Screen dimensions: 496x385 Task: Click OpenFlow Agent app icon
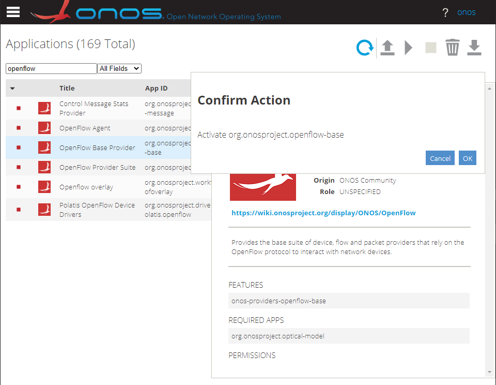(44, 128)
